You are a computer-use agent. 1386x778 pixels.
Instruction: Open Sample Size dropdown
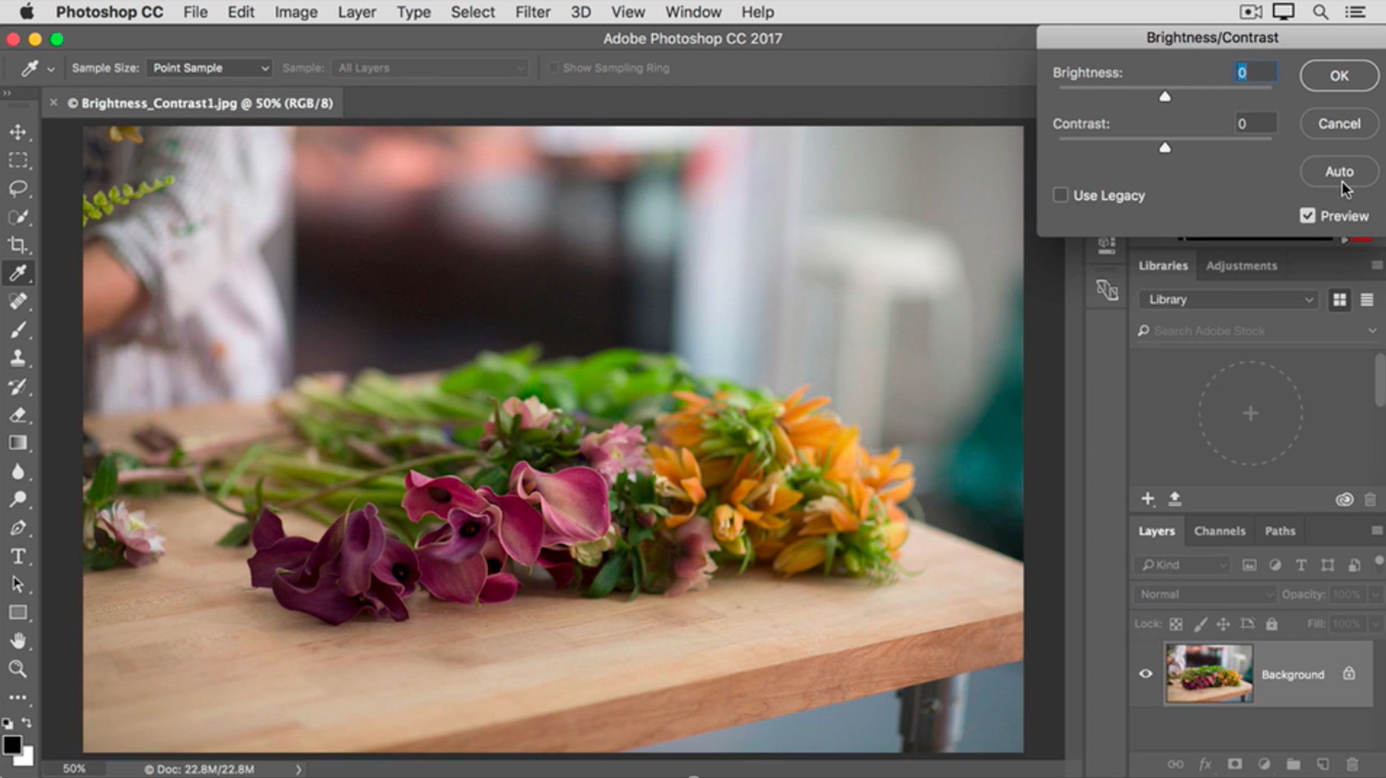point(208,68)
